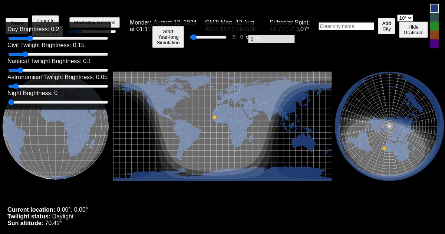Image resolution: width=445 pixels, height=234 pixels.
Task: Start/Stop Rotation of the globe
Action: click(x=95, y=22)
